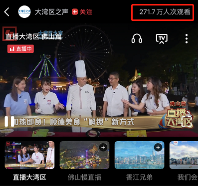Add 香江兄弟 stream using plus icon

coord(158,148)
